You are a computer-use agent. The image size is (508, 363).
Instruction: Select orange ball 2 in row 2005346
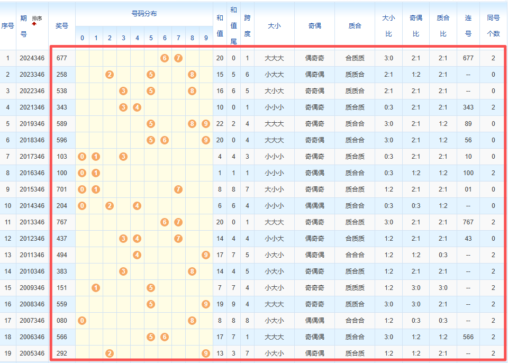110,353
